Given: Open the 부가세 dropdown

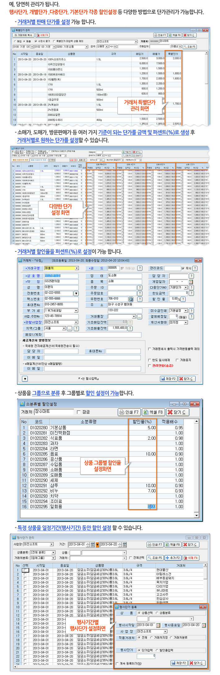Looking at the screenshot, I should click(x=76, y=311).
